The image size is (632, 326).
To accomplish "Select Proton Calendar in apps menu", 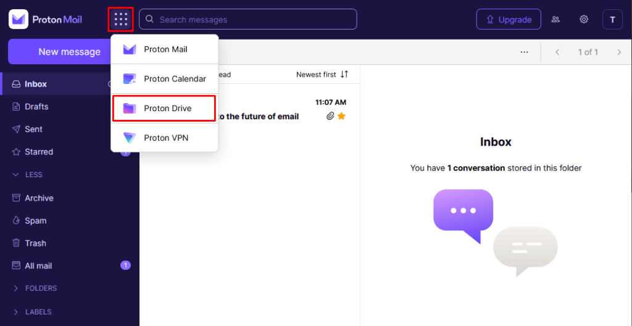I will 164,78.
